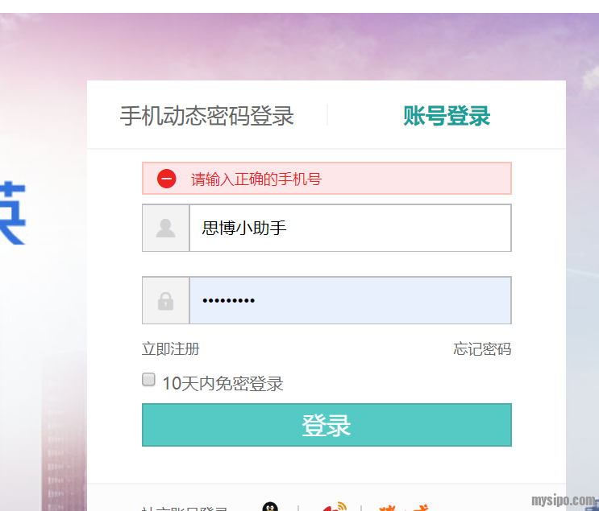Click the purple sky background above login card
This screenshot has width=599, height=511.
322,44
